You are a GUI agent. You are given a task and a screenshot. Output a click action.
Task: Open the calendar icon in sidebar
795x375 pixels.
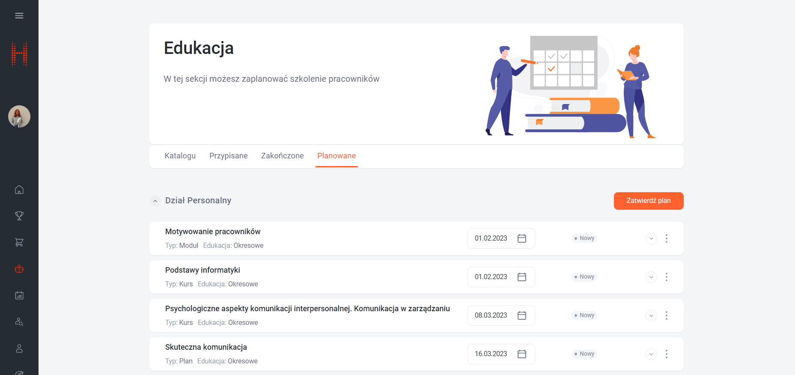[19, 295]
